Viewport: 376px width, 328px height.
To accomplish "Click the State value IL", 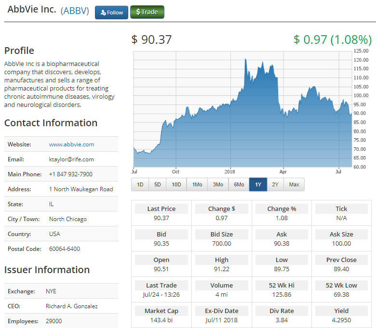I will click(51, 204).
